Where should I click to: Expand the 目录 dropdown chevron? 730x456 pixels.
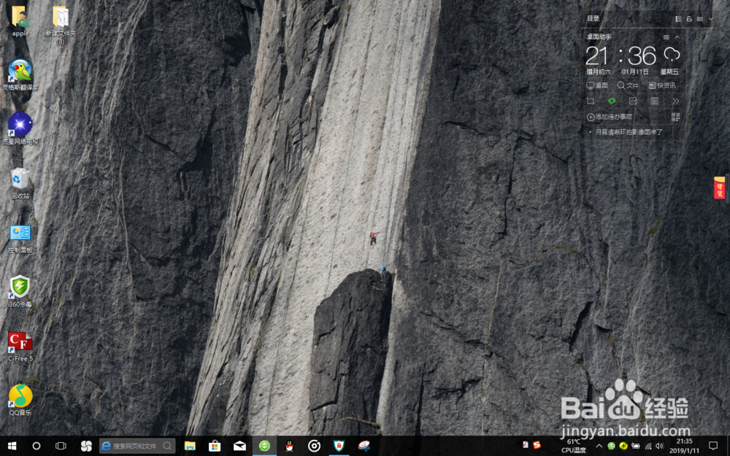710,19
